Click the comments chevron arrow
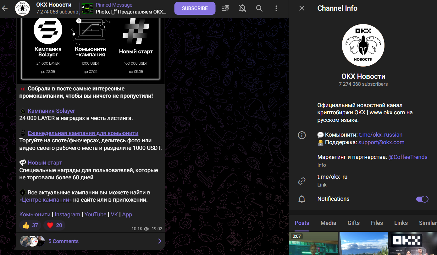This screenshot has height=255, width=437. [x=159, y=241]
